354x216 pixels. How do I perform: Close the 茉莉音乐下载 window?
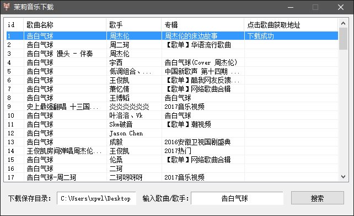(341, 7)
